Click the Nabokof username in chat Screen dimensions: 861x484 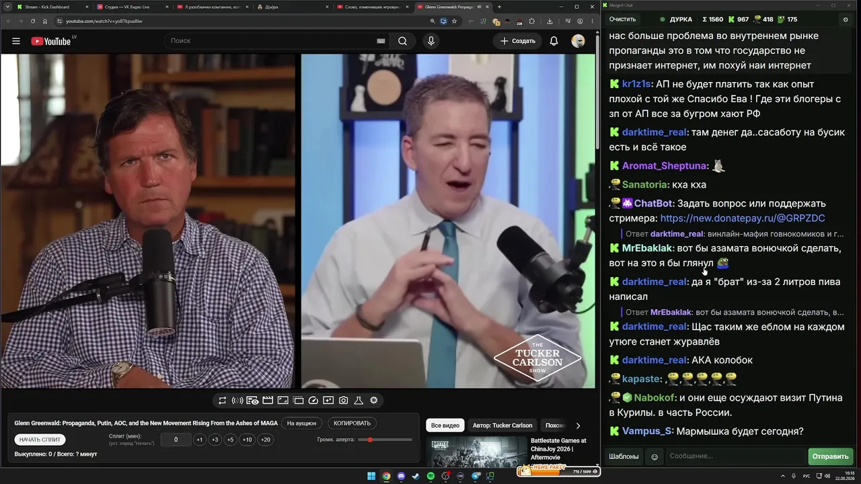[654, 398]
